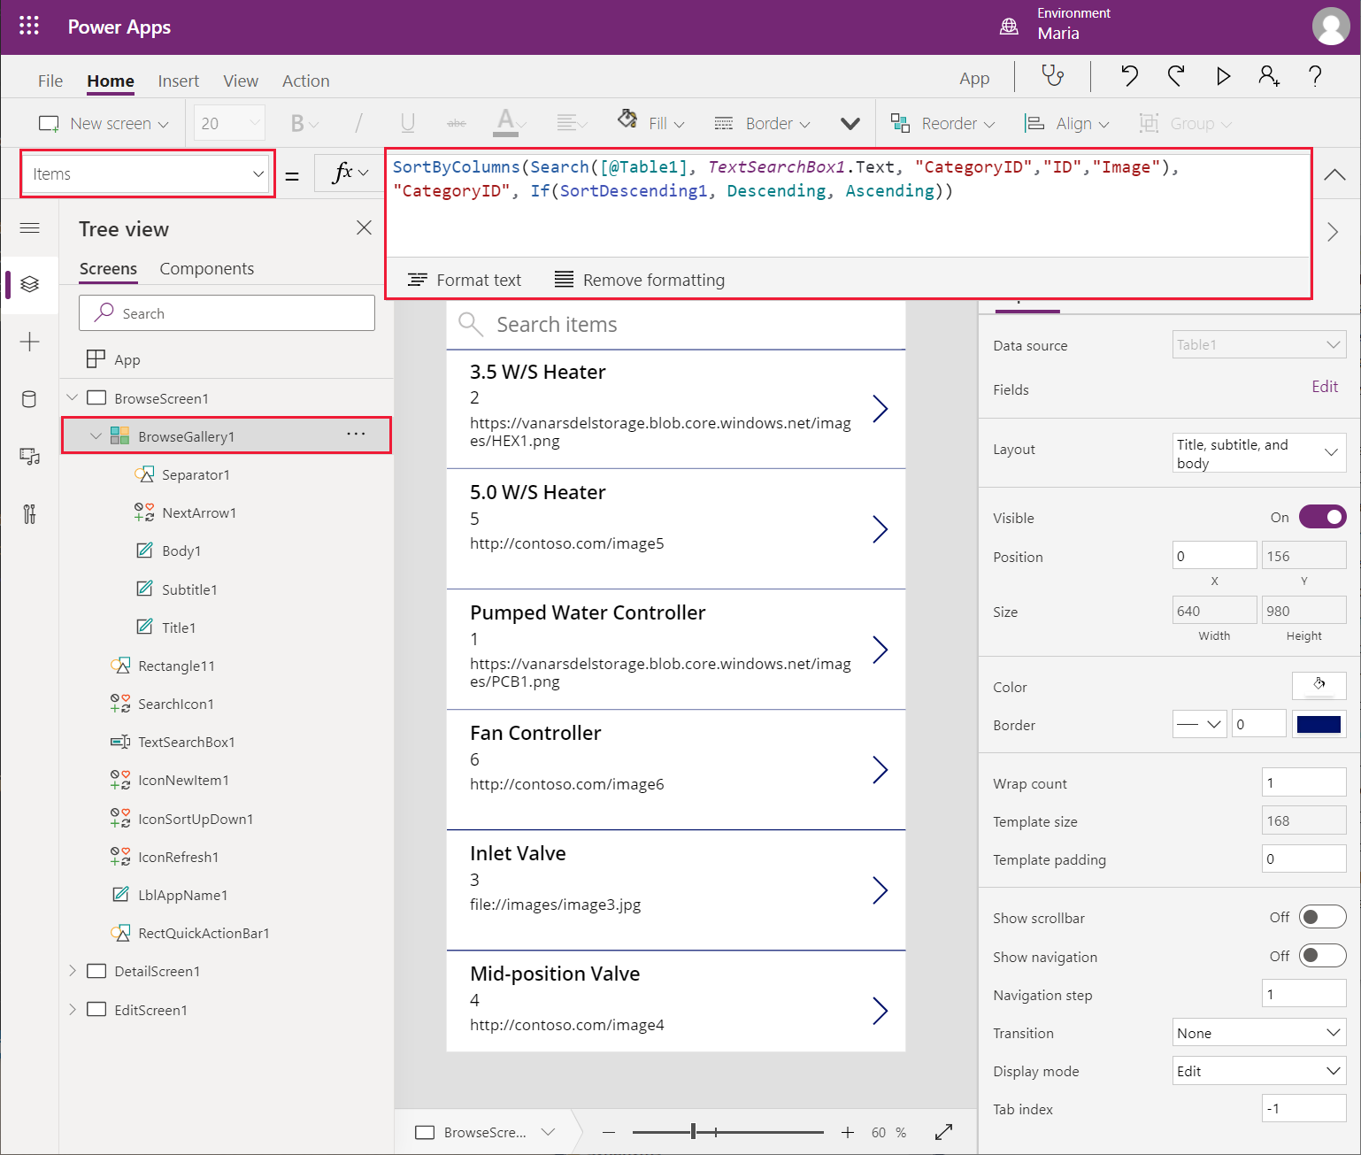Click the fit-to-window expand icon
1361x1155 pixels.
(943, 1132)
